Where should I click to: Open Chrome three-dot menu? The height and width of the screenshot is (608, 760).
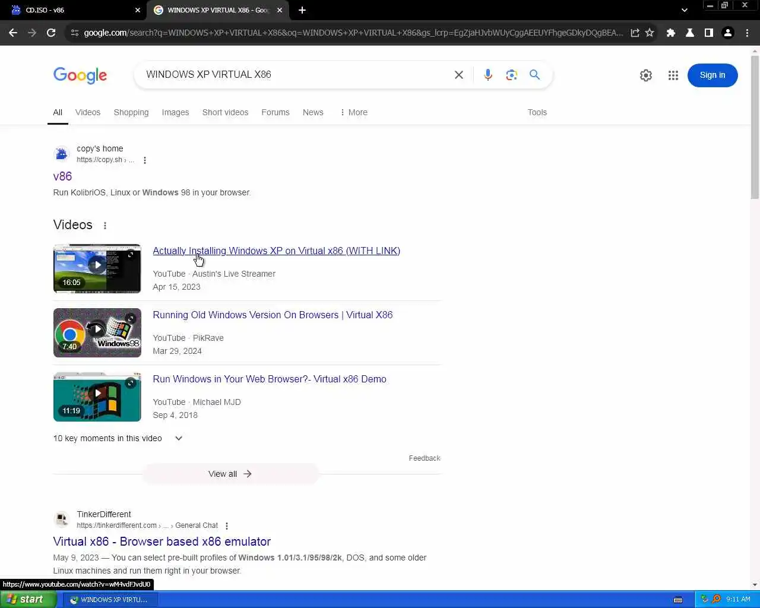[747, 33]
